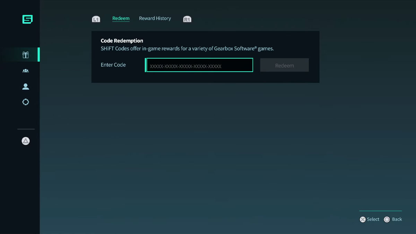This screenshot has width=416, height=234.
Task: Click the Circle button icon beside Back
Action: (x=387, y=219)
